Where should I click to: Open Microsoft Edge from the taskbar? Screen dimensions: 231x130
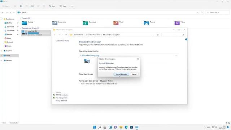(126, 127)
